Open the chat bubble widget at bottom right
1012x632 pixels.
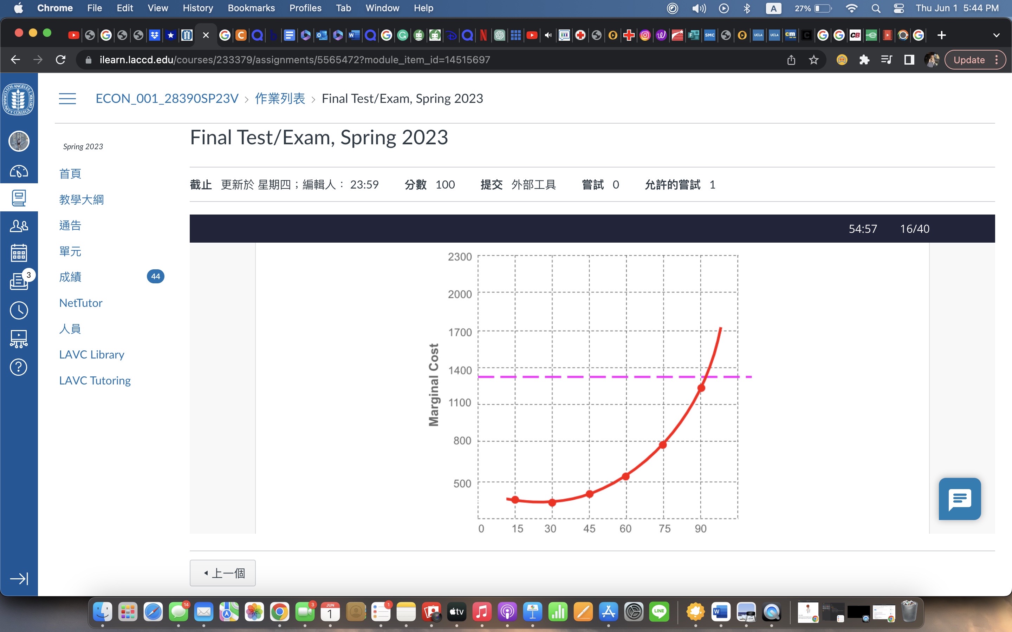tap(959, 499)
